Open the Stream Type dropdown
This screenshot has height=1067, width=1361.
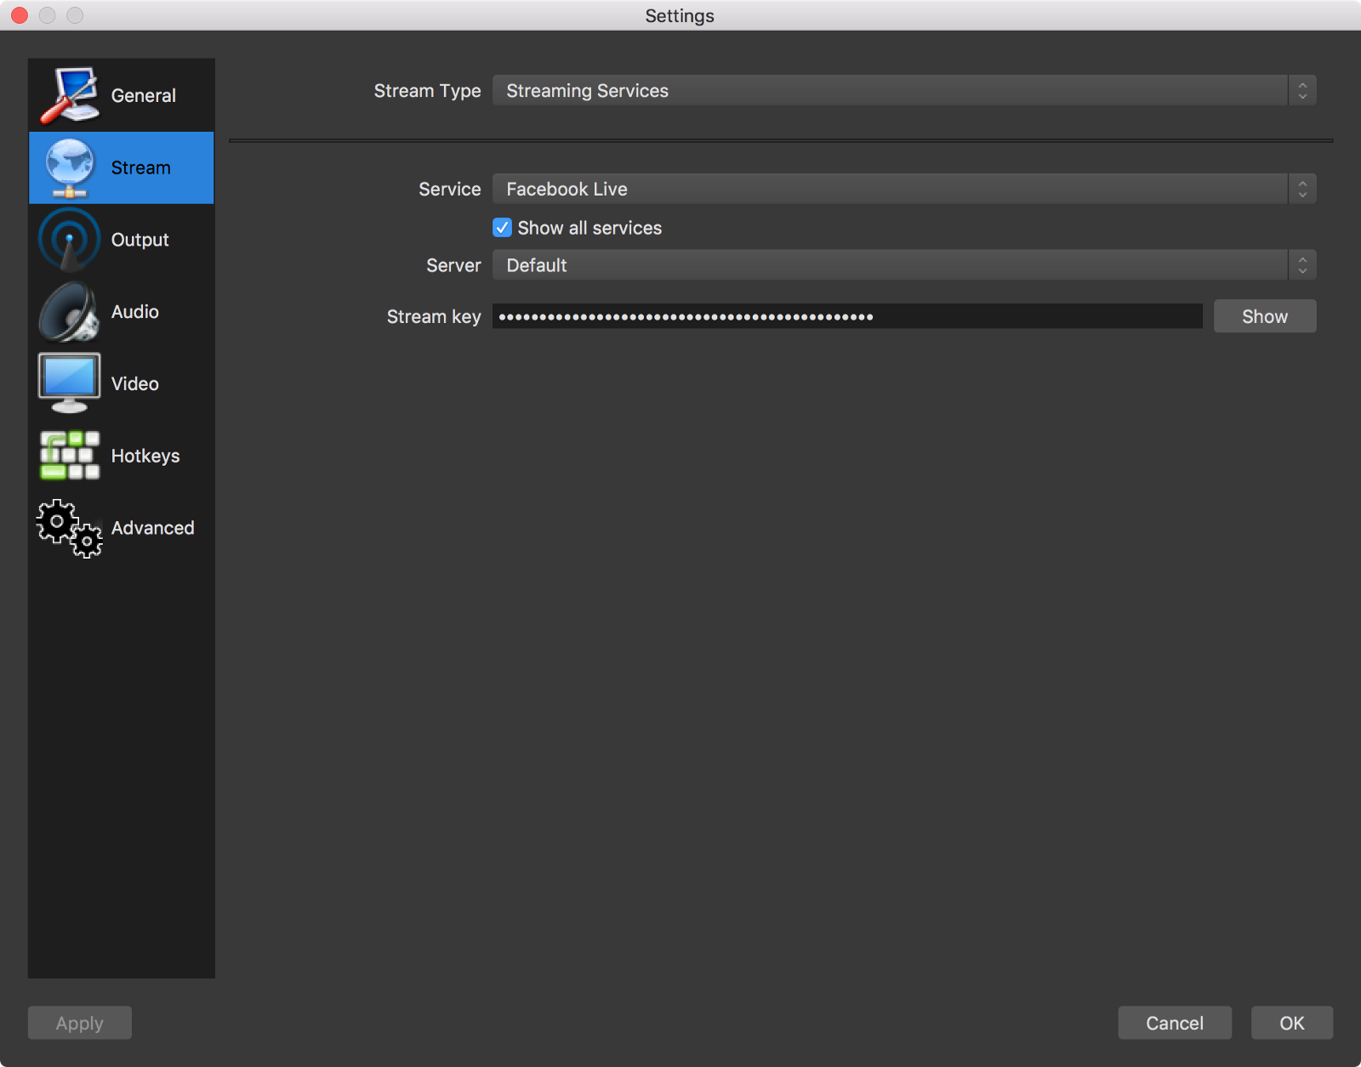(x=903, y=91)
